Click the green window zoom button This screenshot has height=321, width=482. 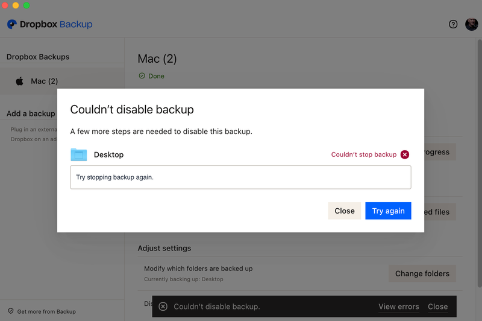click(27, 5)
